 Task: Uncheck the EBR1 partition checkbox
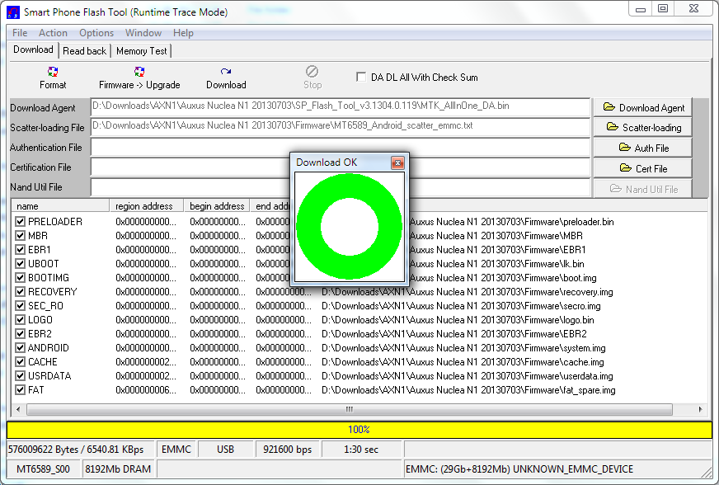pyautogui.click(x=20, y=250)
